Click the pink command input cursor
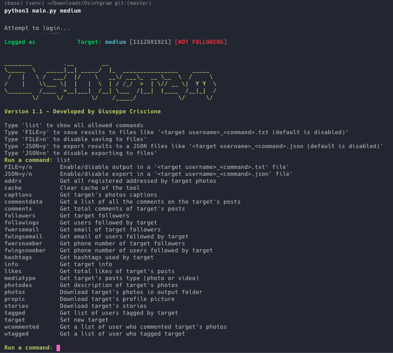This screenshot has height=353, width=393. pyautogui.click(x=59, y=348)
